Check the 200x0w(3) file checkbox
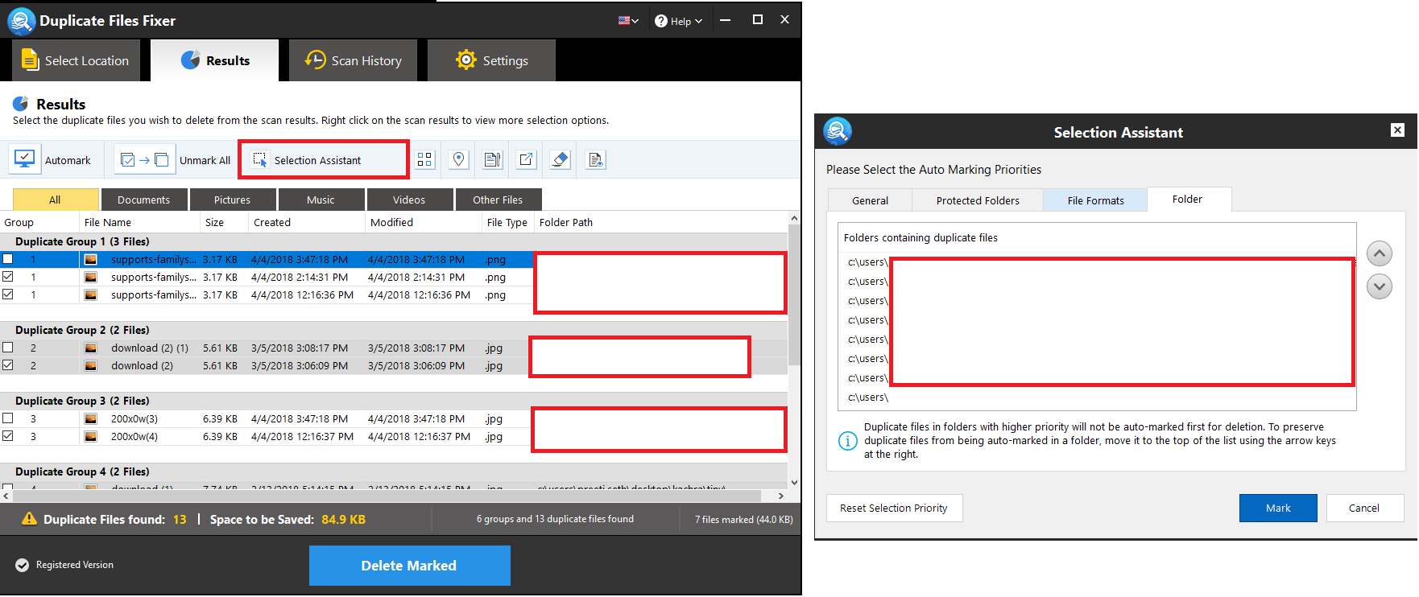 [x=8, y=418]
